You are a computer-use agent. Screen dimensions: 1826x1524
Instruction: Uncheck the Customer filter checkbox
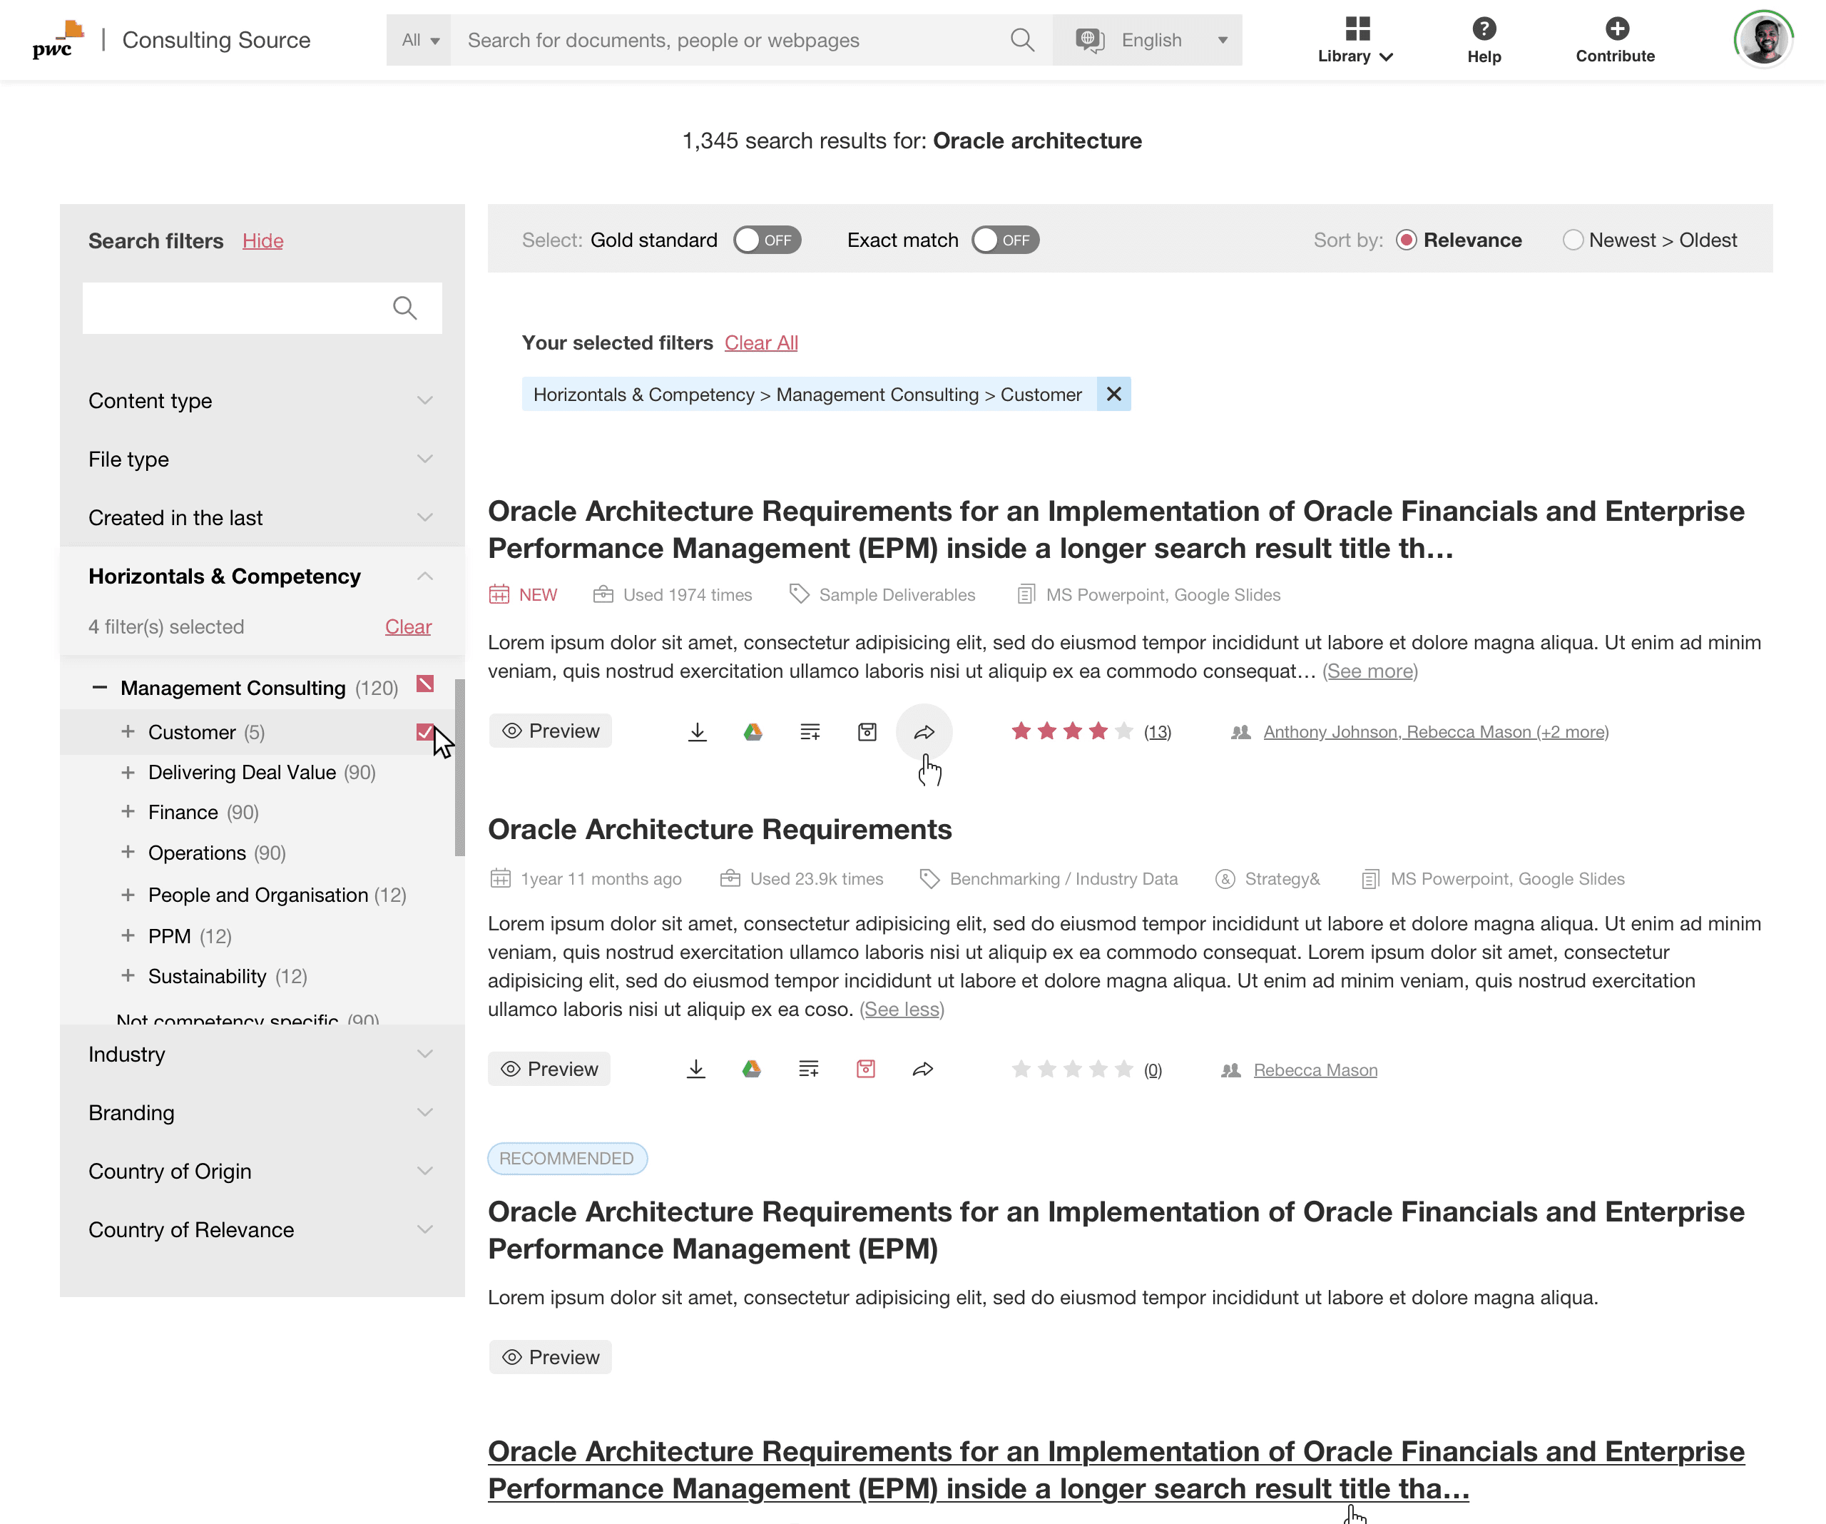tap(424, 731)
